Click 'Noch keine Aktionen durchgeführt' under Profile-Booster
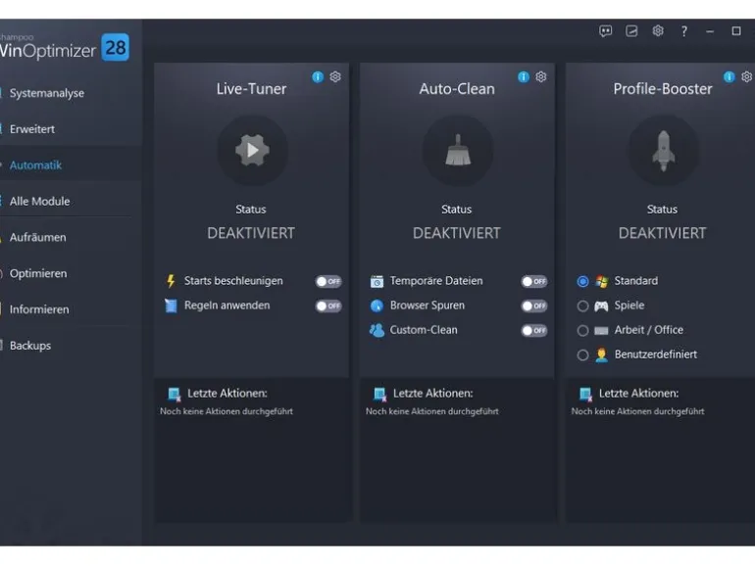The height and width of the screenshot is (566, 755). (x=637, y=411)
